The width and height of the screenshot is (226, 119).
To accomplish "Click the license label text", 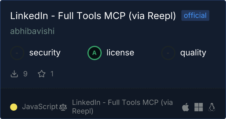I will (x=120, y=53).
